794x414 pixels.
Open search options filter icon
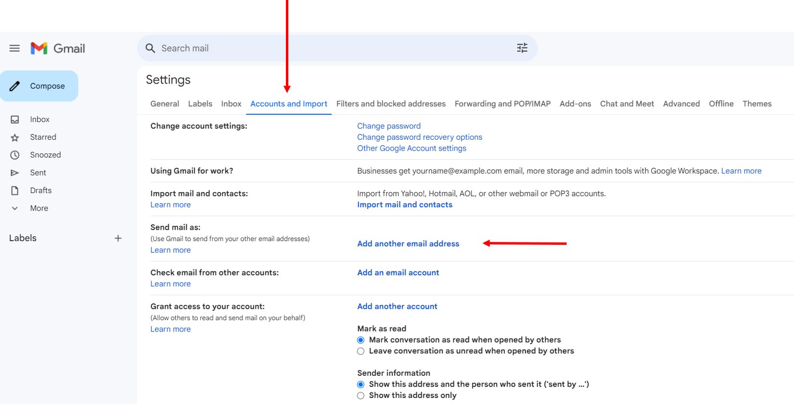522,48
